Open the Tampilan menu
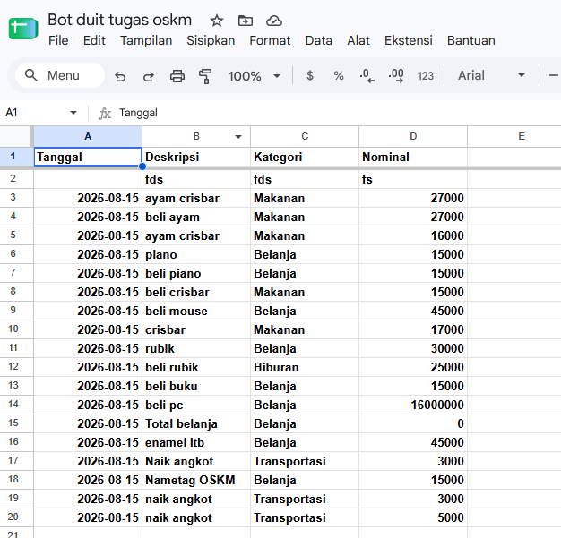Viewport: 561px width, 538px height. [x=146, y=41]
